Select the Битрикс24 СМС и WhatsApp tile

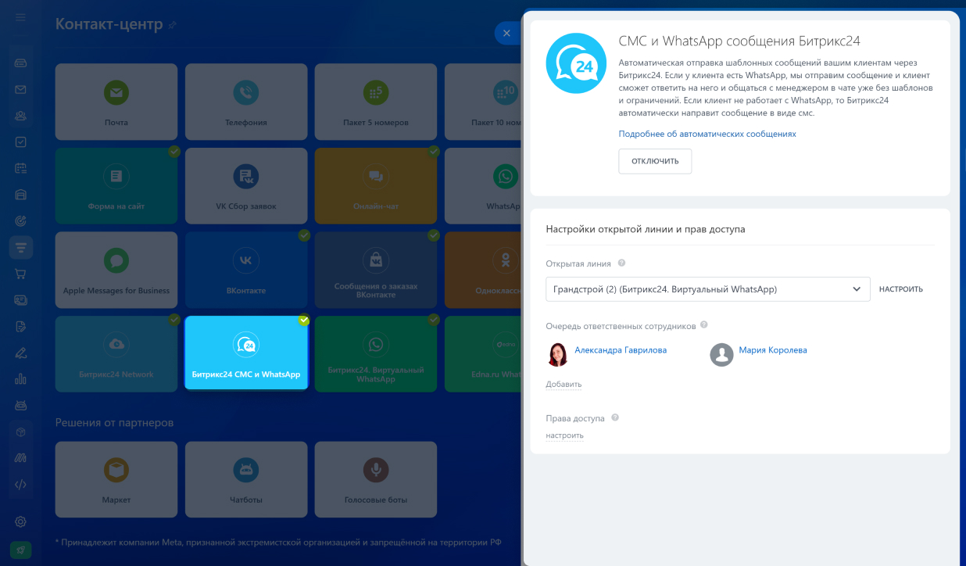pos(246,353)
